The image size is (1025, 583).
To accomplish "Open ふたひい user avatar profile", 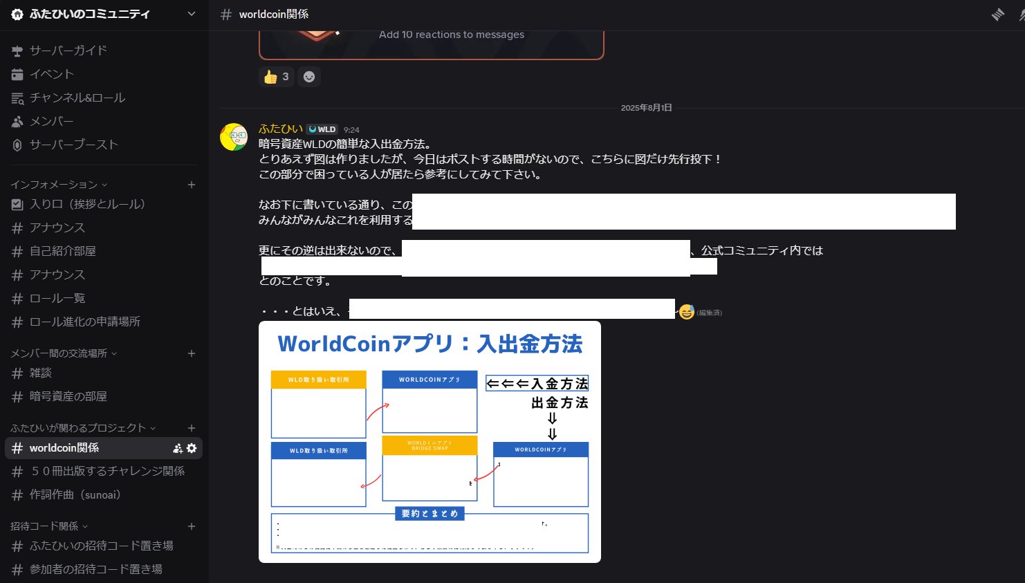I will (x=234, y=137).
